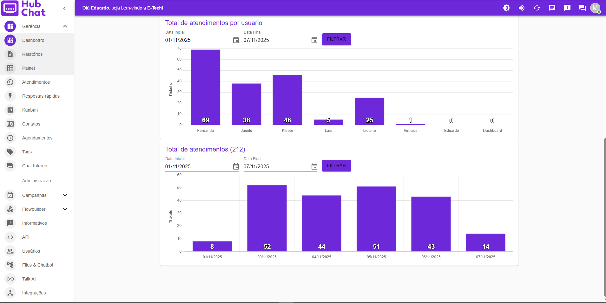Open Contatos using the address book icon
The width and height of the screenshot is (606, 303).
(10, 124)
